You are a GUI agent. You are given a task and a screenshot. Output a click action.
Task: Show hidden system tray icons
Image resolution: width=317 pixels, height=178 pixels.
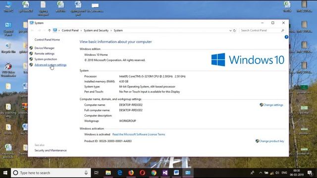click(261, 173)
